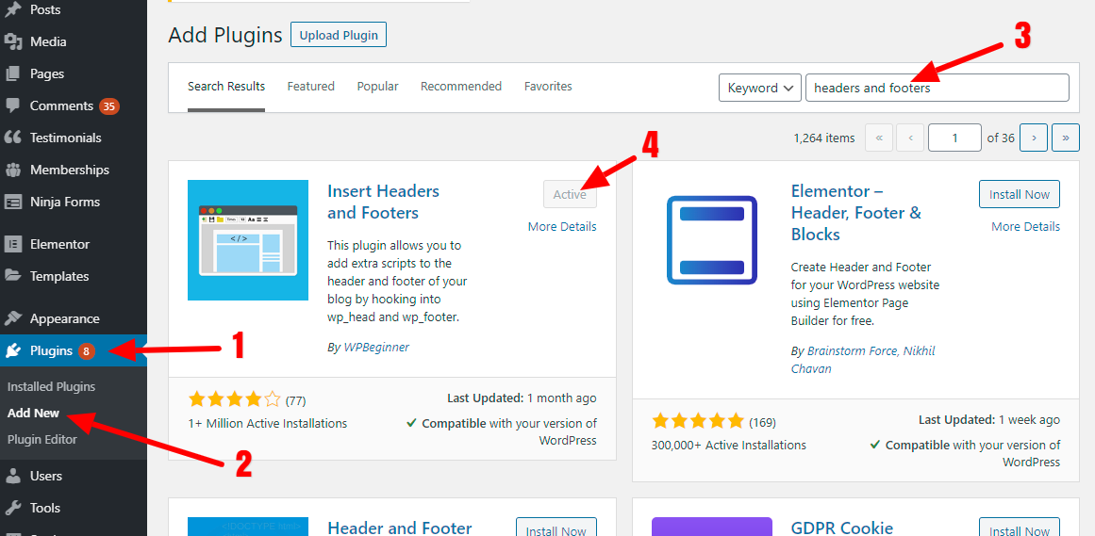Click the Media icon in sidebar

click(13, 41)
